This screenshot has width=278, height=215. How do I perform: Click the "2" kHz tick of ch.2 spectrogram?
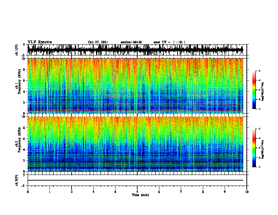click(25, 161)
